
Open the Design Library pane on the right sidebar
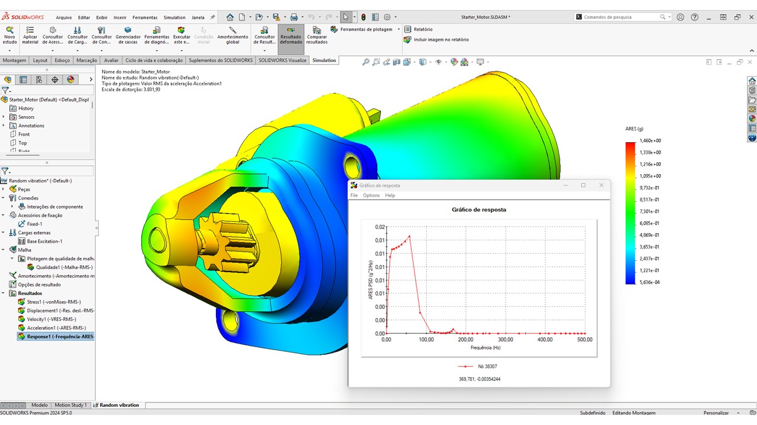[752, 90]
